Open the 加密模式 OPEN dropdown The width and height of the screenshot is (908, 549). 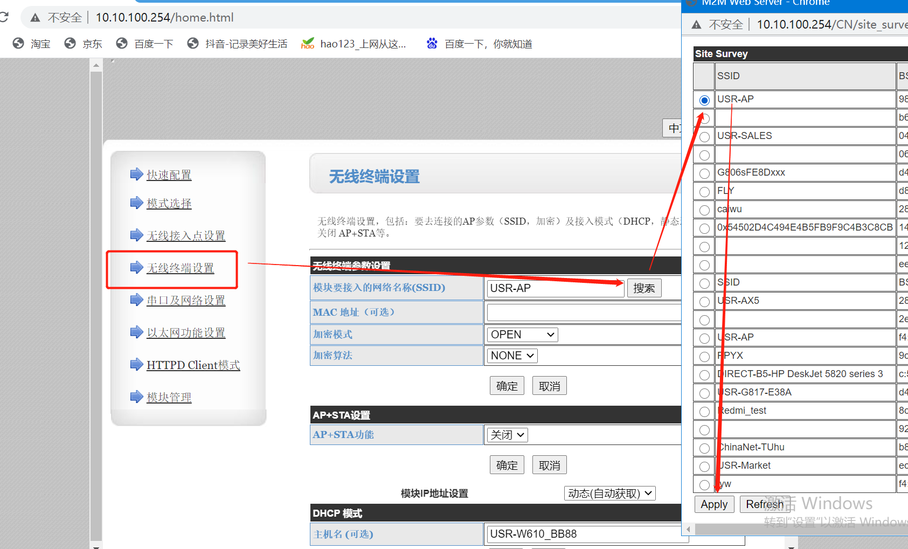[x=522, y=335]
